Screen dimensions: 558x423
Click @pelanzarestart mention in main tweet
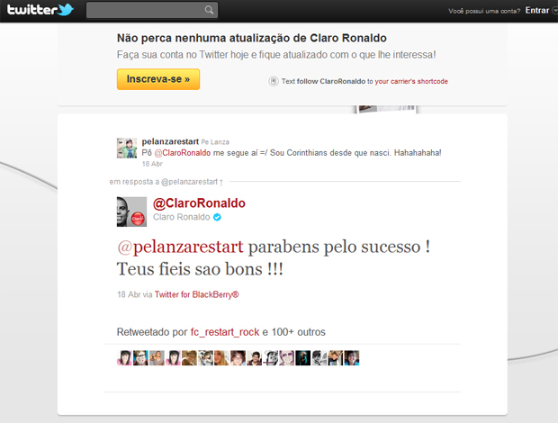coord(180,247)
